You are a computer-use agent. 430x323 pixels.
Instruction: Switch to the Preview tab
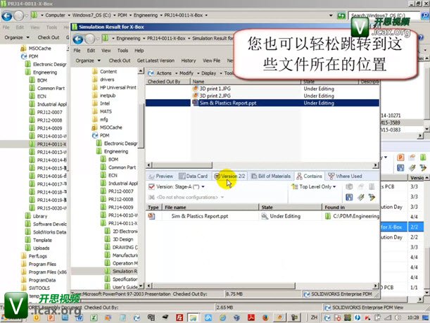[160, 176]
